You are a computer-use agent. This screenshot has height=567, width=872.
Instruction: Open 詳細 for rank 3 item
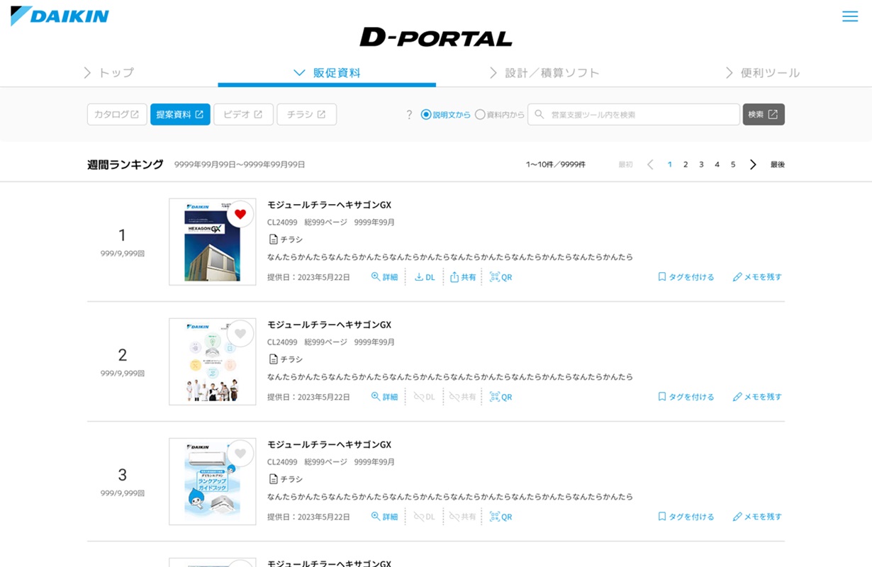pos(385,517)
